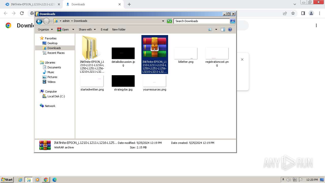Open Downloads page more actions menu
Image resolution: width=325 pixels, height=183 pixels.
point(316,25)
